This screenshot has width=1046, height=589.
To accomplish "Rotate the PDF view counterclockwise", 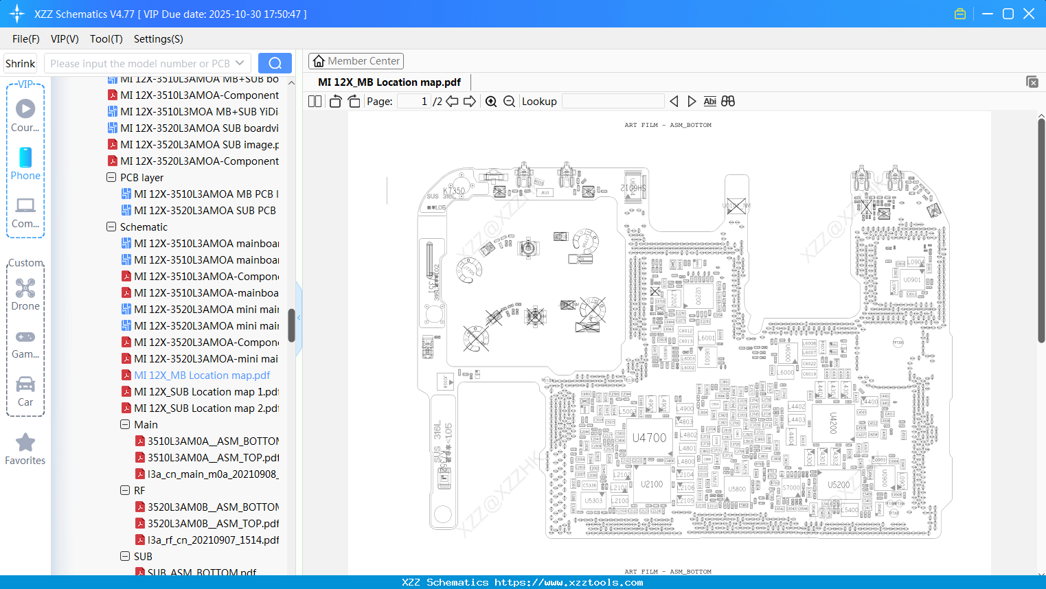I will 334,100.
